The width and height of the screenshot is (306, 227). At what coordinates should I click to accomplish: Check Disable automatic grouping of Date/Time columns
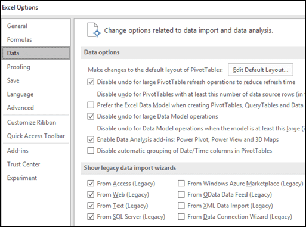pyautogui.click(x=91, y=151)
